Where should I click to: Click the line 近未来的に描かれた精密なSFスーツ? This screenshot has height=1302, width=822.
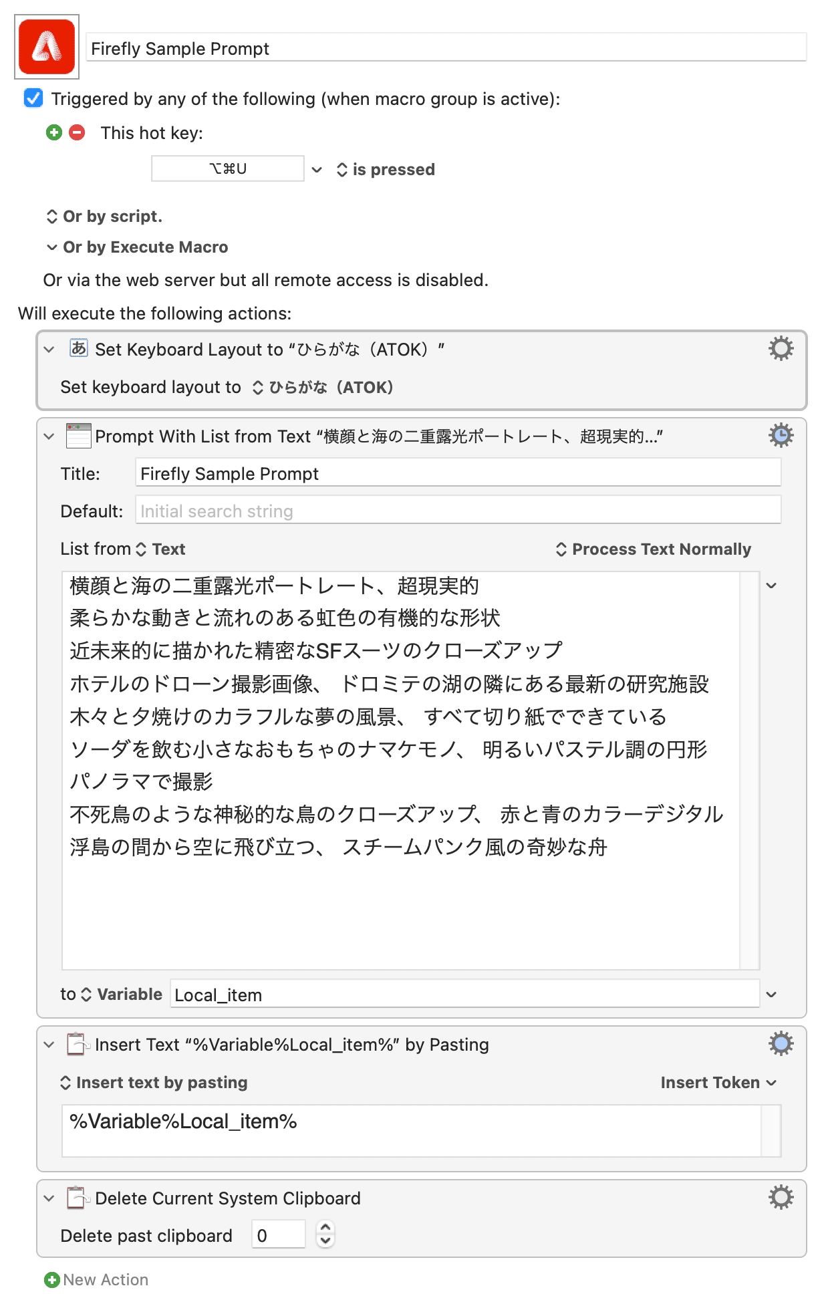pos(316,650)
